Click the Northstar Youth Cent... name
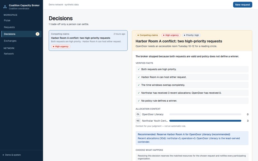Screen dimensions: 258x161 (x=155, y=121)
